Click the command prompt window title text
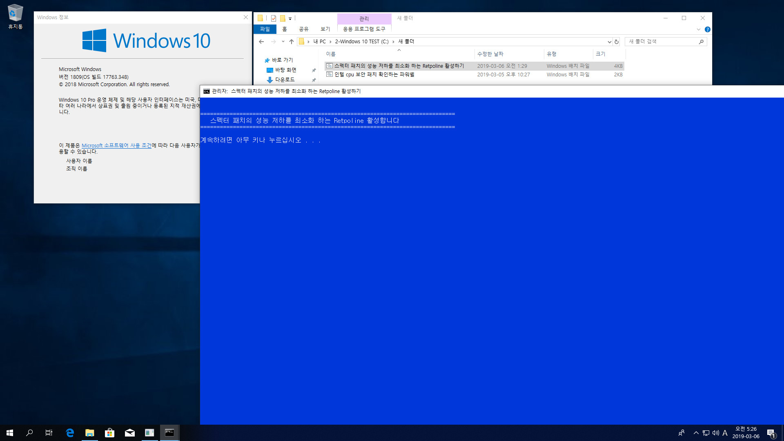The height and width of the screenshot is (441, 784). (286, 91)
